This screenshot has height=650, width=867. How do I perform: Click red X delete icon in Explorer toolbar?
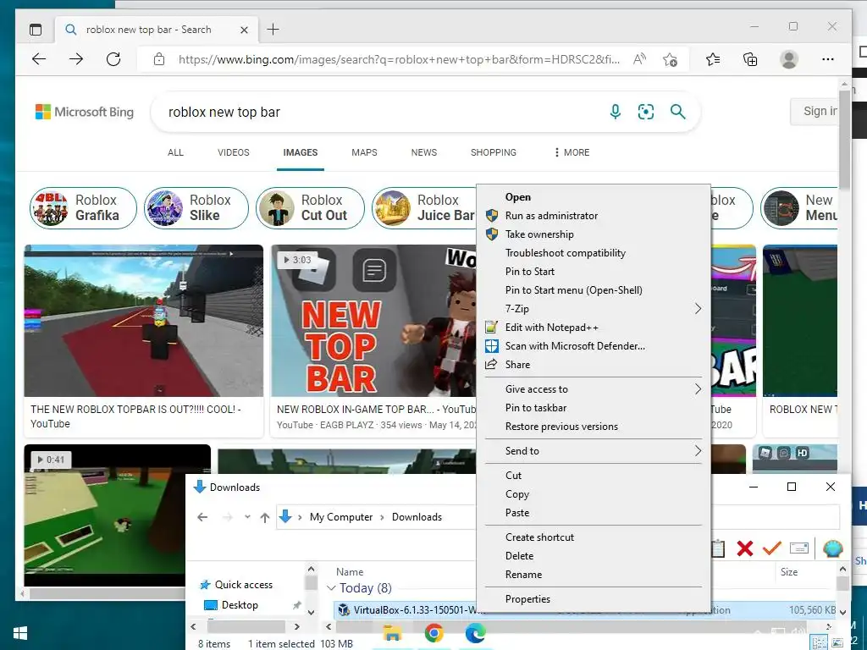745,548
